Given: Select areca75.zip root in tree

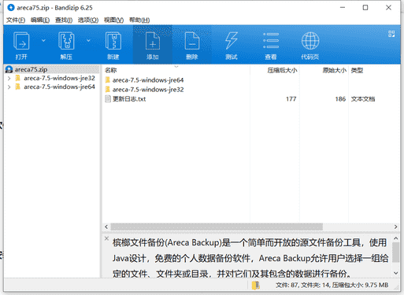Looking at the screenshot, I should tap(31, 69).
